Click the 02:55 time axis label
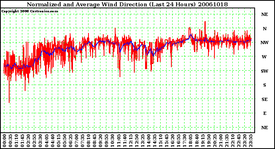Image resolution: width=275 pixels, height=149 pixels. pos(34,141)
